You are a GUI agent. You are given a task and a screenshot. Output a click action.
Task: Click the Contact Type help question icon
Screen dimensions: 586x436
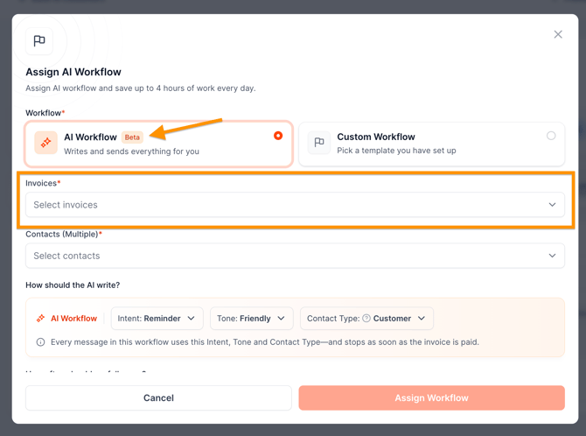[x=366, y=318]
